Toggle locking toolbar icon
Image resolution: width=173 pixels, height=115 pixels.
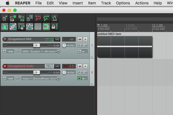click(x=55, y=26)
